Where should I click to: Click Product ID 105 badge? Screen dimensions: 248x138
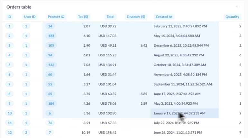[51, 45]
